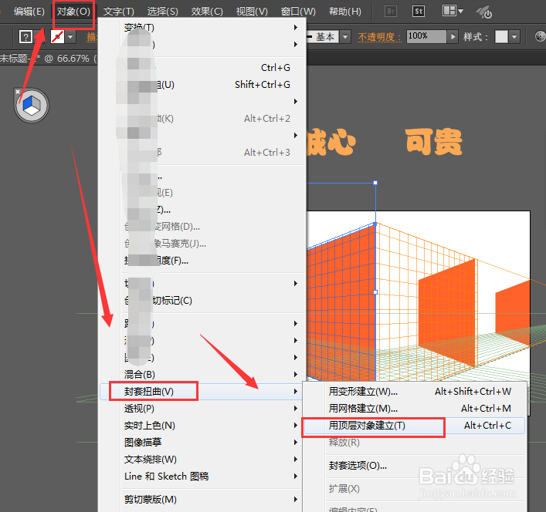
Task: Open the 窗口(W) menu
Action: pyautogui.click(x=298, y=12)
